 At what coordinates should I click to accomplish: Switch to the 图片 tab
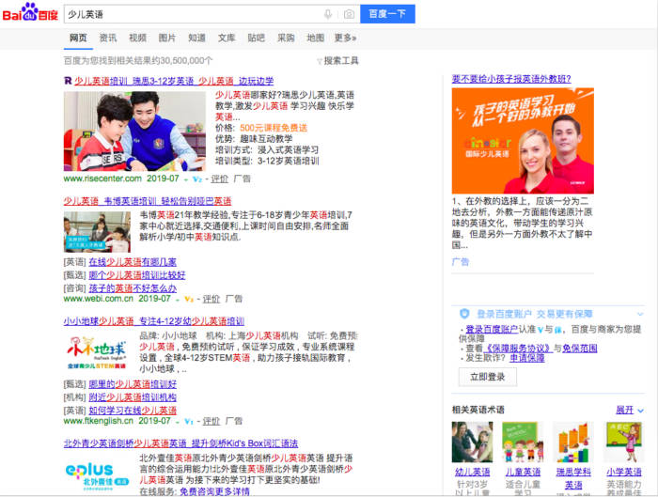[x=167, y=38]
